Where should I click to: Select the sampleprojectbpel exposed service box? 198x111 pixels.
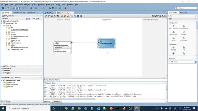(62, 47)
